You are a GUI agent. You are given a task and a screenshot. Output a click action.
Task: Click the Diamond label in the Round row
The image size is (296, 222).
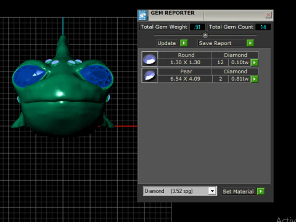click(236, 55)
